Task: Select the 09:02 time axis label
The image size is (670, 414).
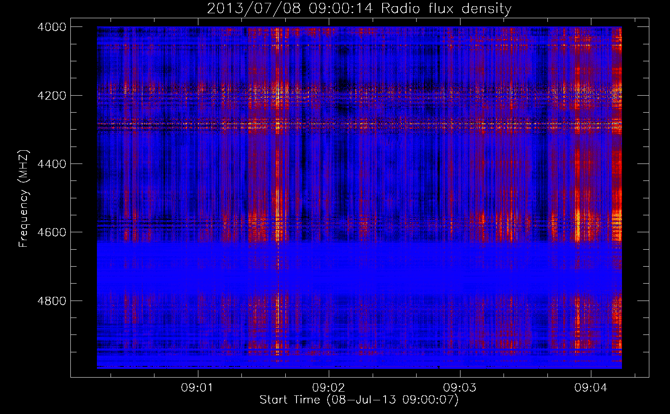Action: tap(328, 388)
